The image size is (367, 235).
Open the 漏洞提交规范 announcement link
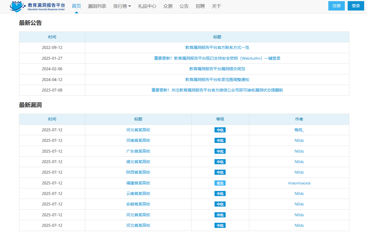click(x=217, y=69)
